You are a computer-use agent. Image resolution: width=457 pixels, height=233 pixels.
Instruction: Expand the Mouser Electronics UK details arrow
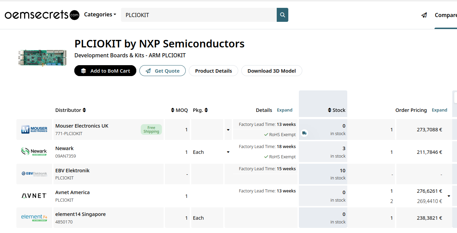(228, 130)
